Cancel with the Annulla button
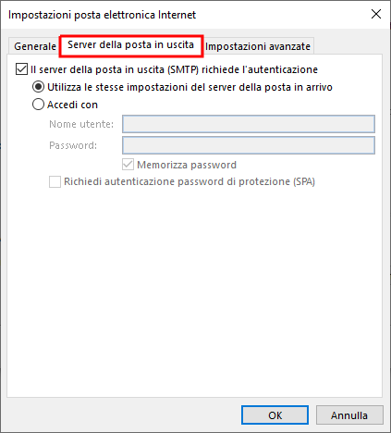Screen dimensions: 391x433 [x=349, y=415]
